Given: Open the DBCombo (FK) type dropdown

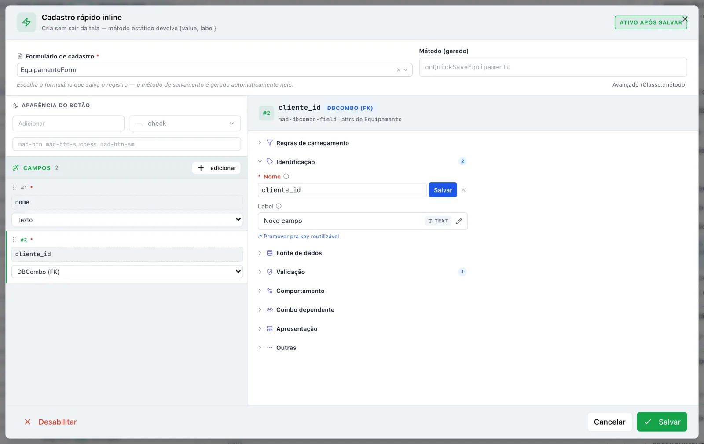Looking at the screenshot, I should tap(127, 272).
